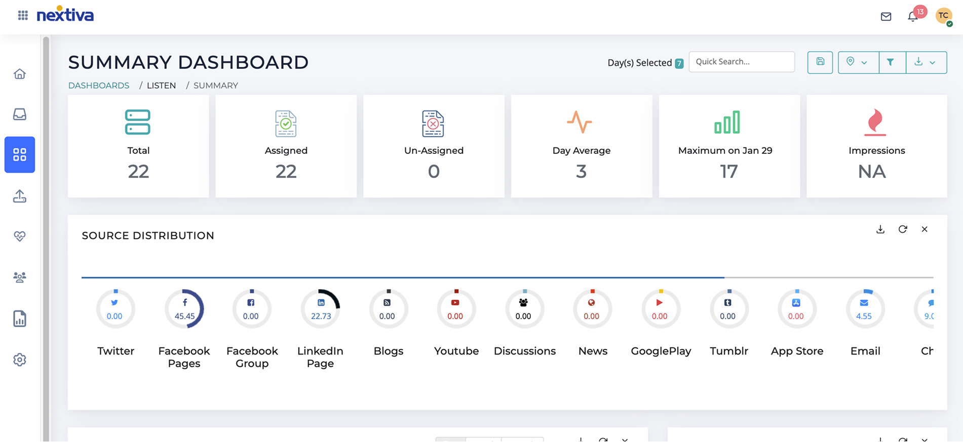The image size is (963, 442).
Task: Go to Home in the sidebar
Action: [x=20, y=74]
